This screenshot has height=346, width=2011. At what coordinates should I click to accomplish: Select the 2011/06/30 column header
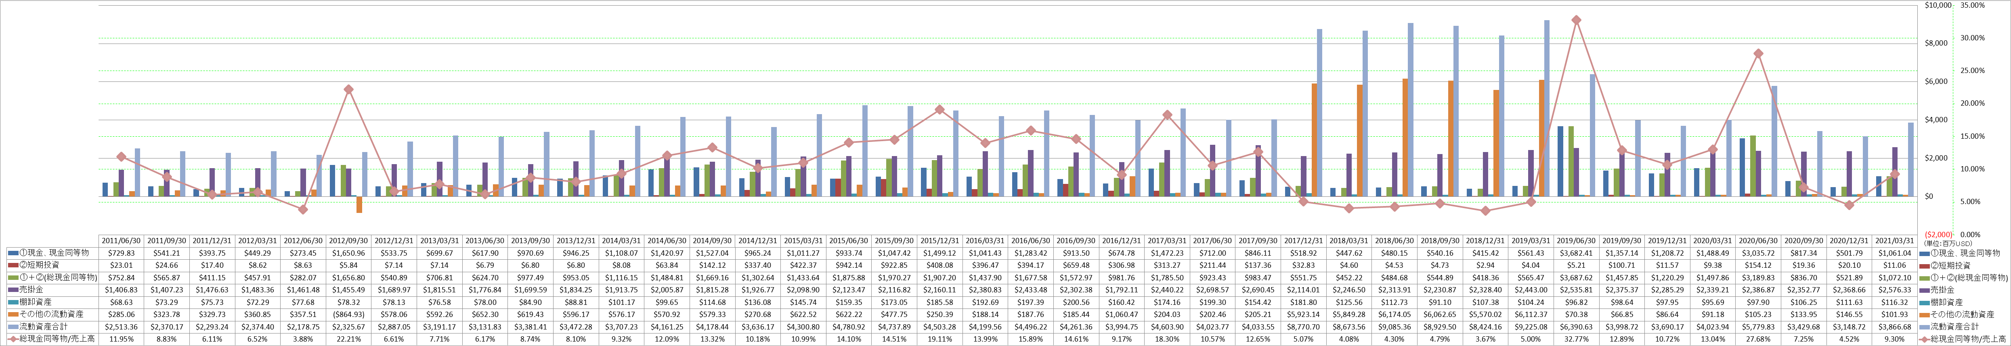121,241
